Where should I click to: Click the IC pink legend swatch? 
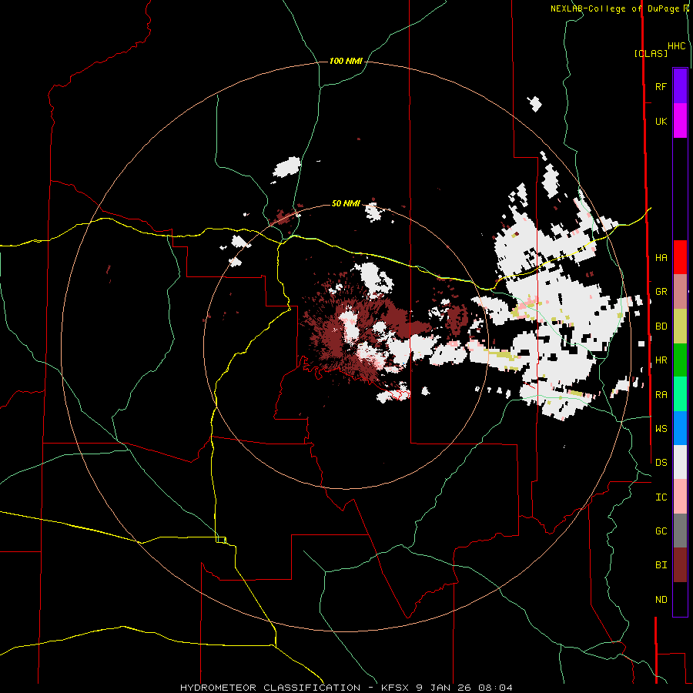pyautogui.click(x=680, y=497)
